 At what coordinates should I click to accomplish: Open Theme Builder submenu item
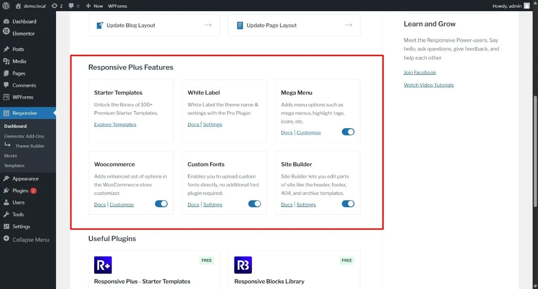pos(30,146)
